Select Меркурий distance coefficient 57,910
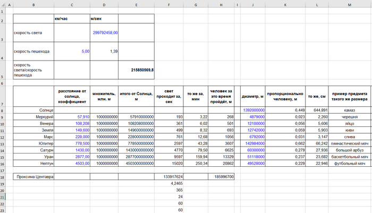The height and width of the screenshot is (213, 372). click(72, 116)
